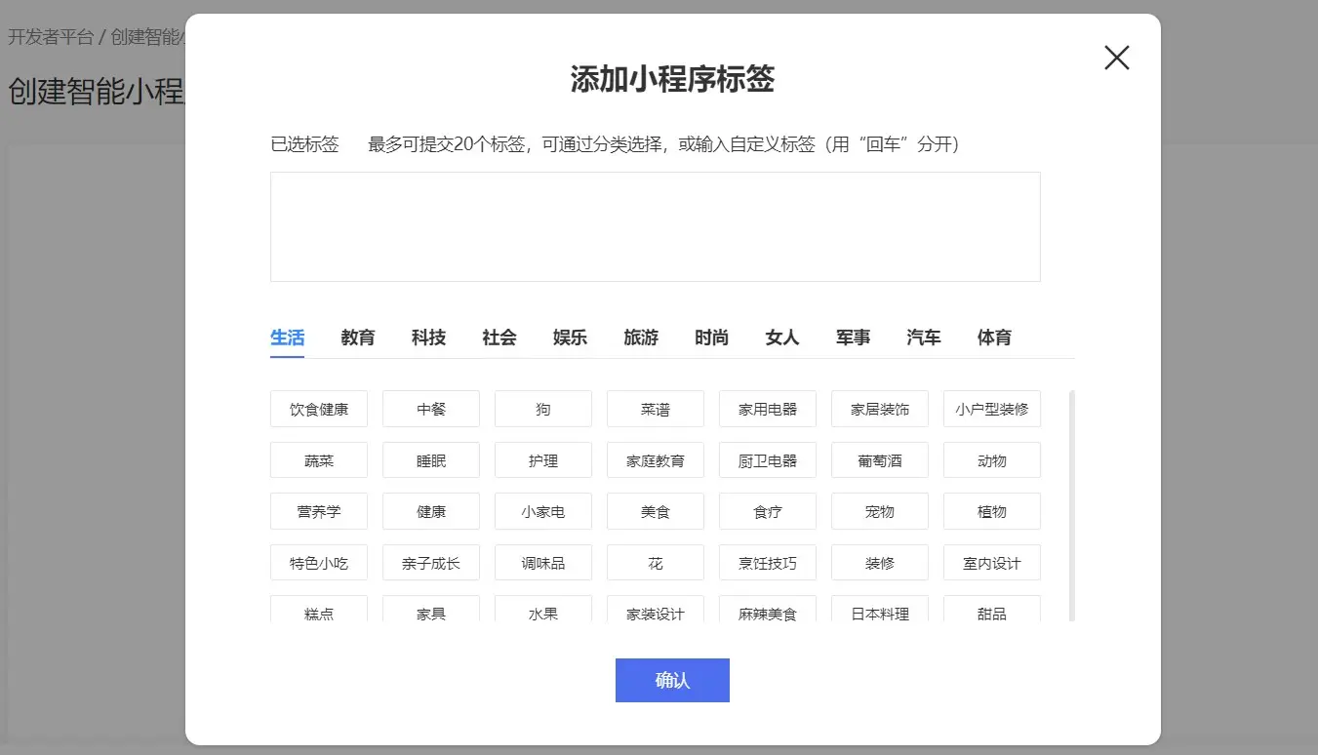Choose the 家用电器 tag

coord(768,409)
